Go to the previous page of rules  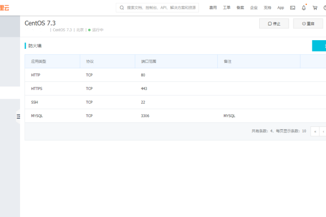[x=315, y=131]
